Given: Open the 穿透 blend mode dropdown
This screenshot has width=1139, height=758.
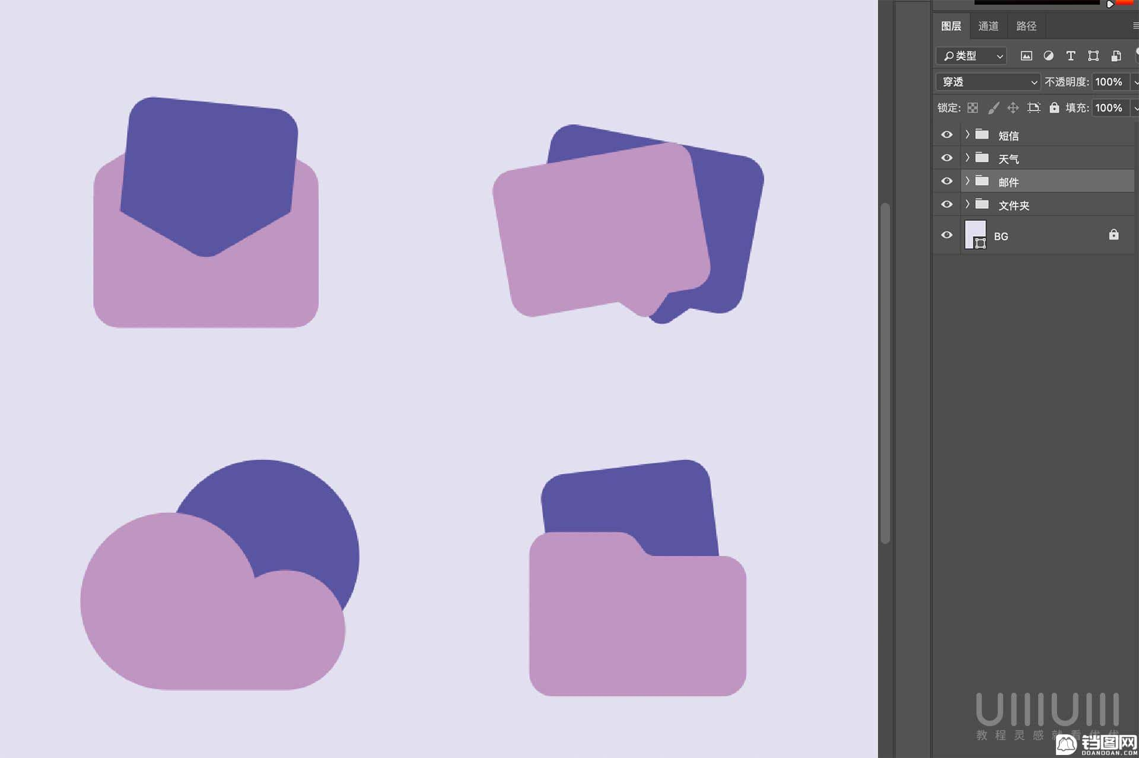Looking at the screenshot, I should pyautogui.click(x=988, y=82).
